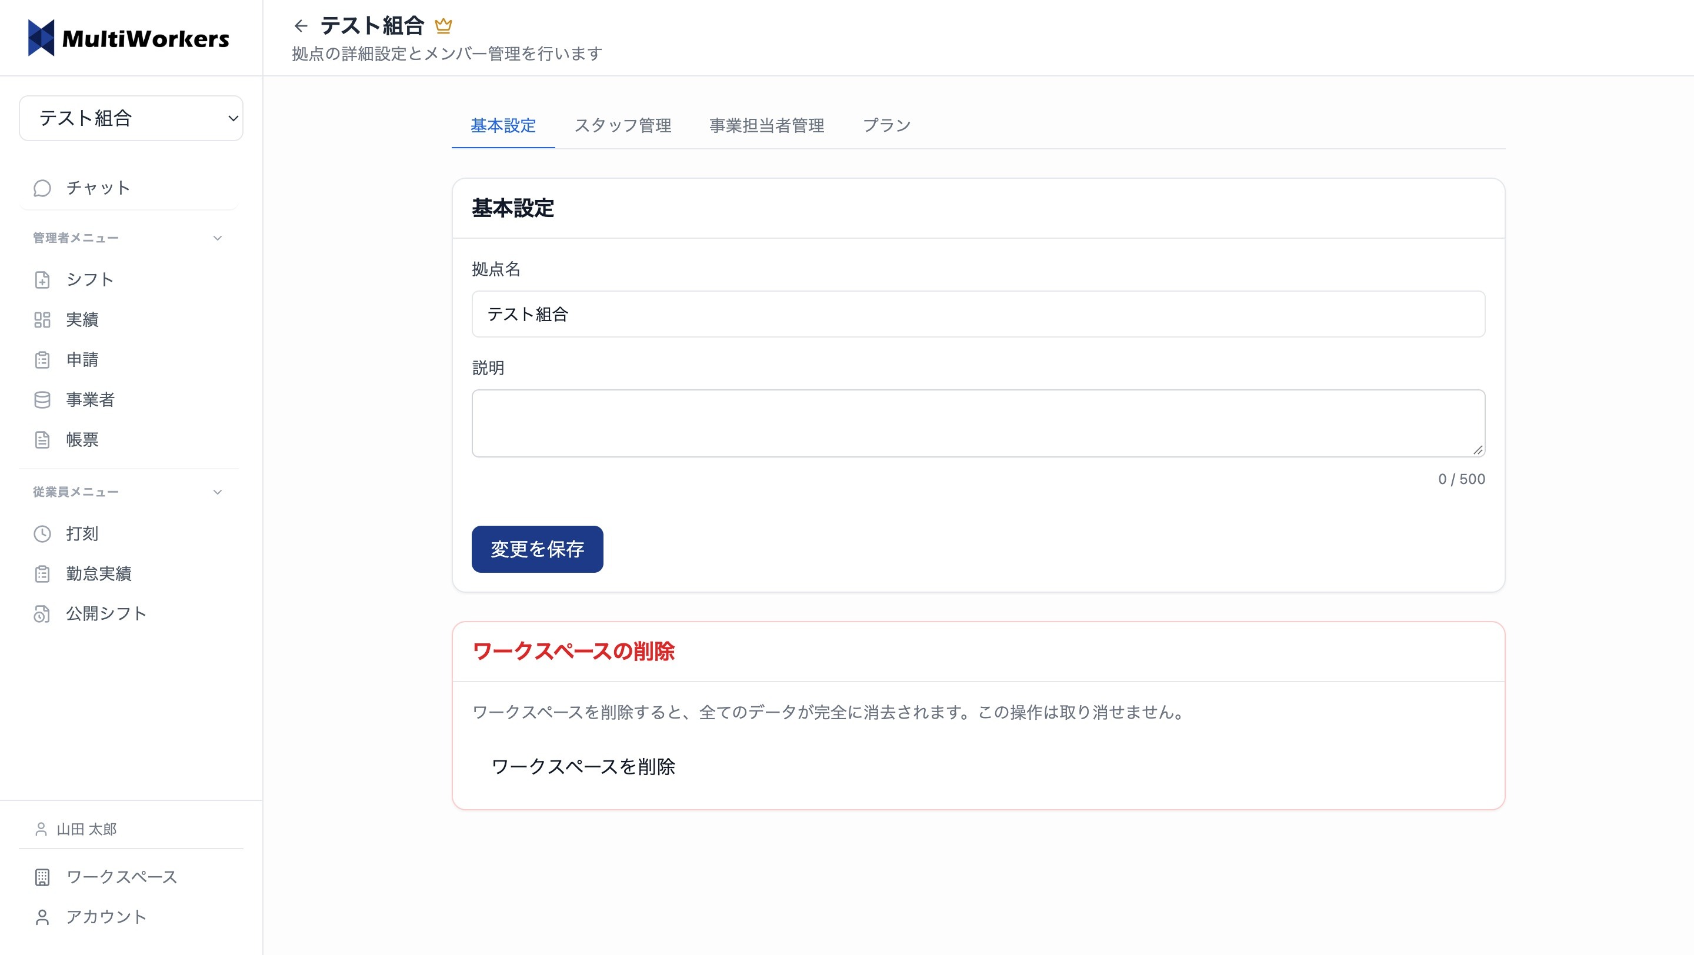Click the 山田 太郎 user name

pyautogui.click(x=87, y=830)
